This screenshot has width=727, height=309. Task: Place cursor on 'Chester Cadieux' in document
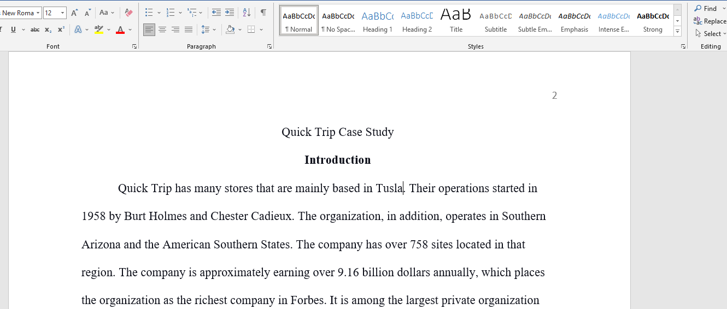251,216
